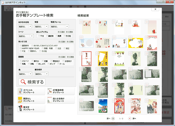The width and height of the screenshot is (175, 126).
Task: Check the 元旦 checkbox
Action: [x=56, y=48]
